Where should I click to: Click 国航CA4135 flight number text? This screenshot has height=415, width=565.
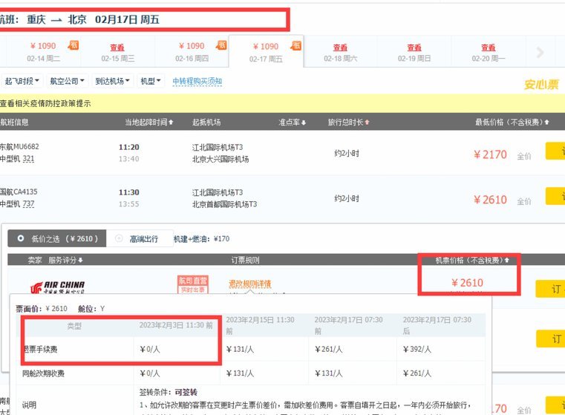(19, 192)
